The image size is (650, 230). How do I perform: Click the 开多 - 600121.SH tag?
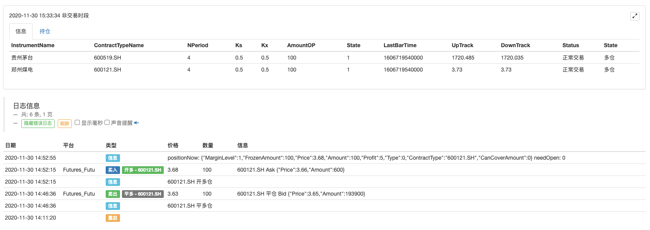pos(143,170)
